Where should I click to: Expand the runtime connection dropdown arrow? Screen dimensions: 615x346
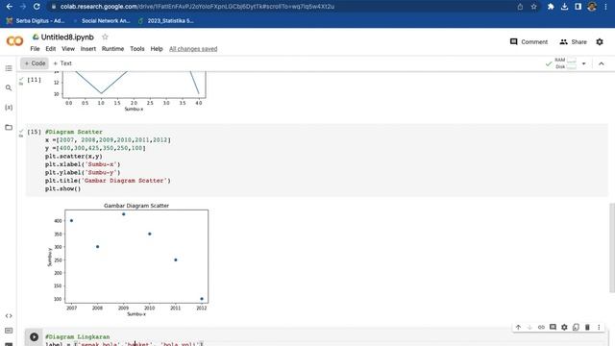click(583, 63)
